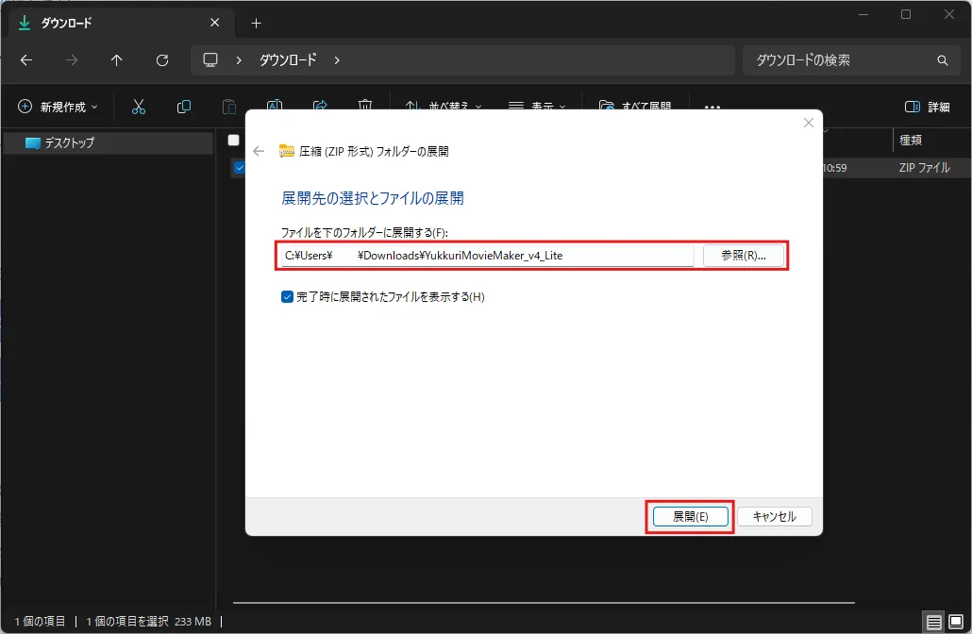Close the ZIP extraction dialog
This screenshot has height=634, width=972.
809,123
